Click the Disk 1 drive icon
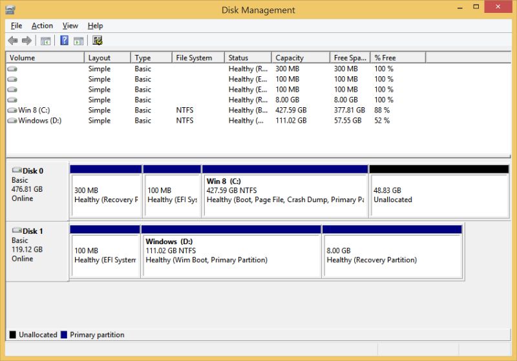Screen dimensions: 517x361 17,231
